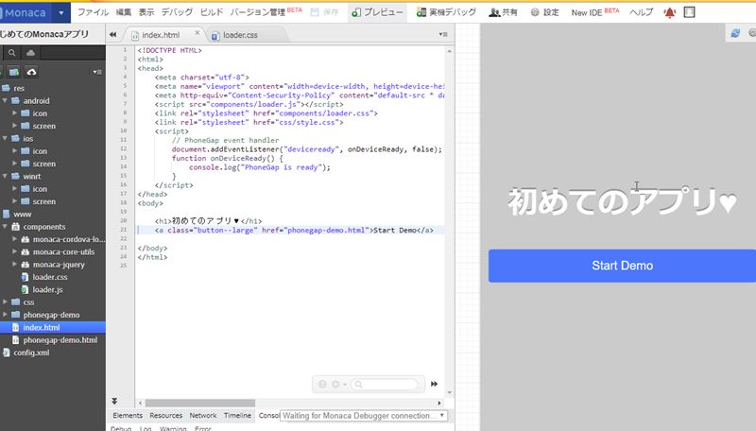Expand monaca-core-utils component
Screen dimensions: 756x431
coord(14,251)
